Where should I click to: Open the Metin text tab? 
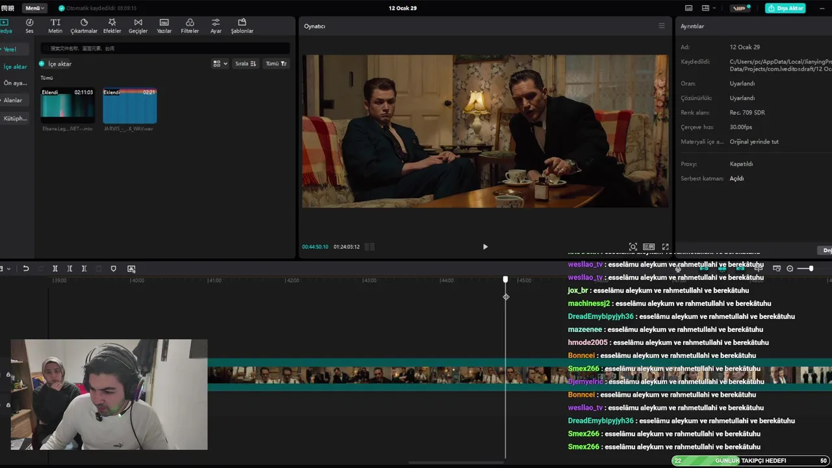[x=55, y=26]
